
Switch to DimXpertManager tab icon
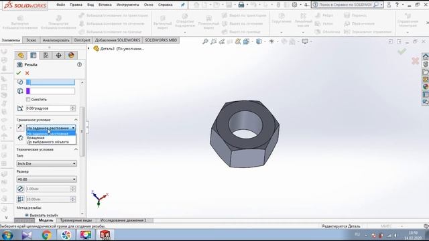[58, 56]
